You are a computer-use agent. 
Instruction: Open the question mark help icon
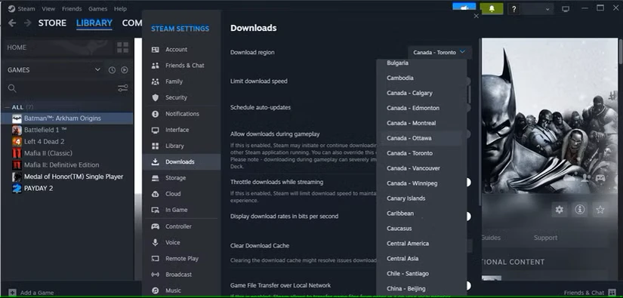point(514,9)
